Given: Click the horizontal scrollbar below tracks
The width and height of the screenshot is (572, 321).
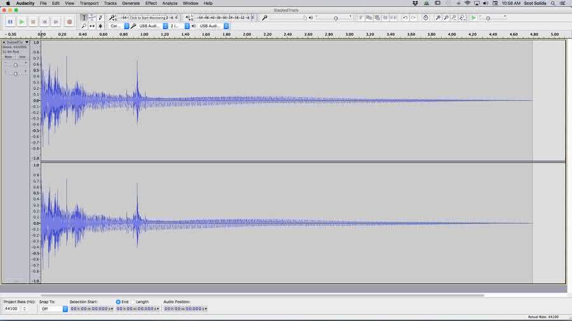Looking at the screenshot, I should click(x=262, y=295).
